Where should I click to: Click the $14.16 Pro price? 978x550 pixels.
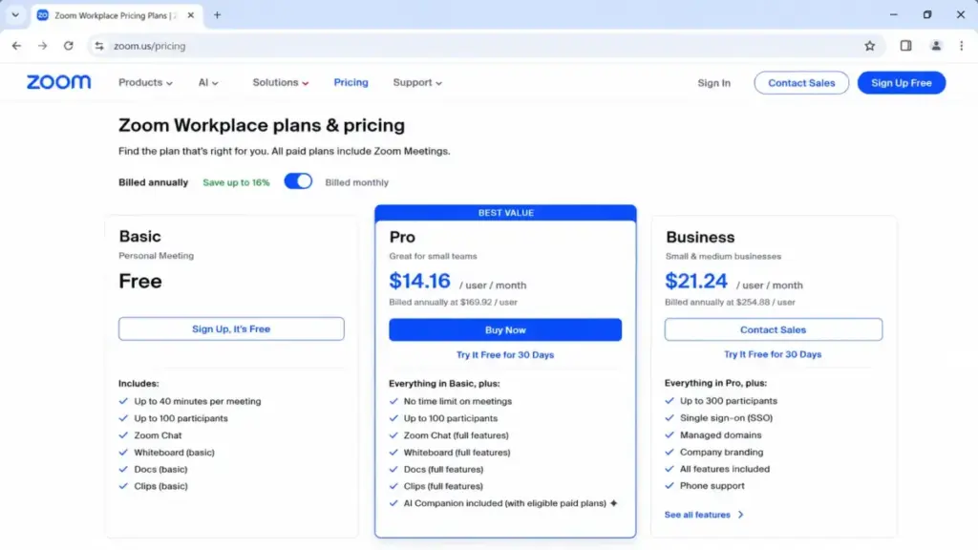(x=420, y=281)
